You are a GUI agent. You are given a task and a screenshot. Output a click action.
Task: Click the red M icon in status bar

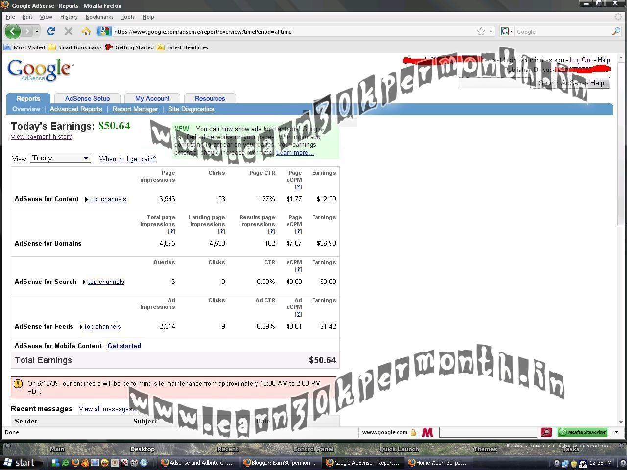click(x=427, y=432)
